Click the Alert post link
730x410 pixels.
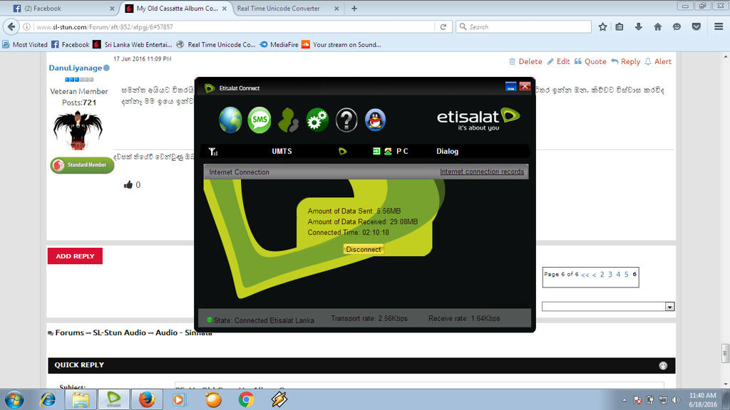tap(658, 61)
